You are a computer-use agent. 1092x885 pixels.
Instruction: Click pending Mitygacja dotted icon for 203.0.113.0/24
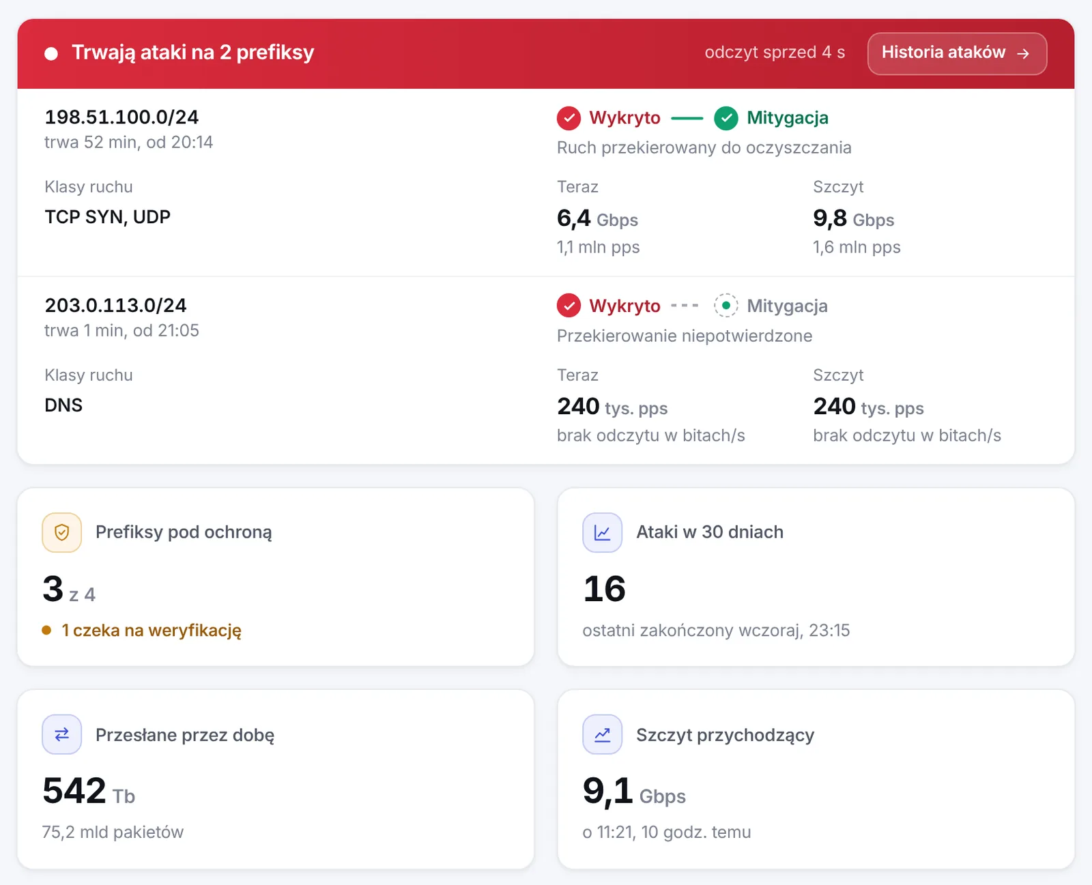pos(726,306)
